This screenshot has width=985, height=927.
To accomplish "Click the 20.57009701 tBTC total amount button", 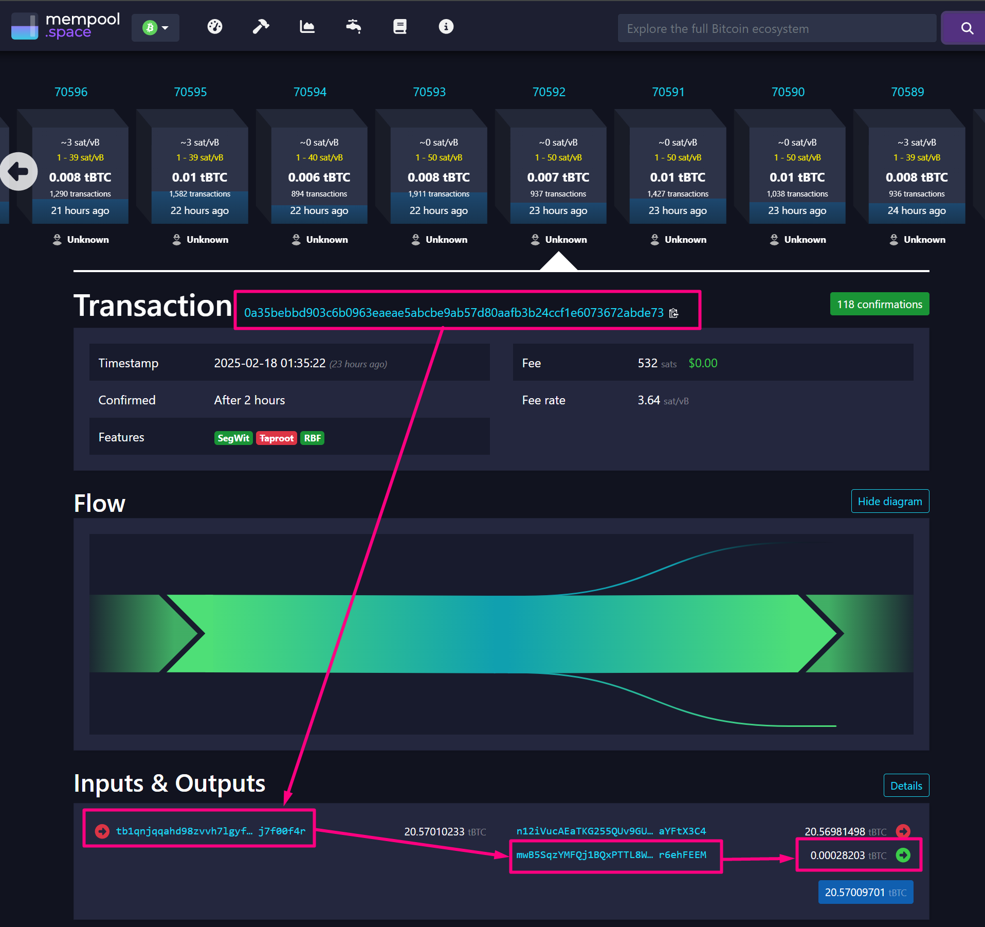I will [866, 892].
